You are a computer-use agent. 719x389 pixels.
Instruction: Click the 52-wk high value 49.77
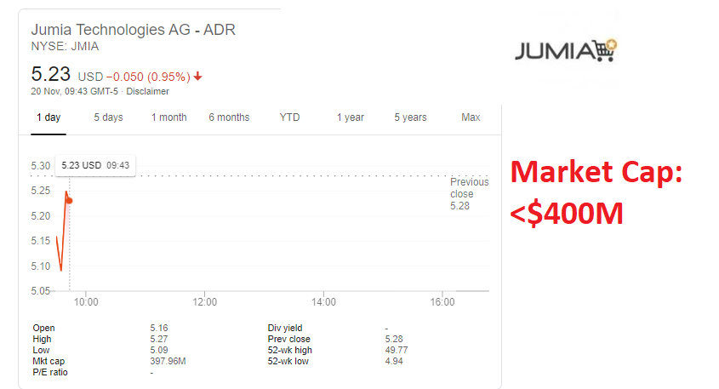tap(396, 350)
